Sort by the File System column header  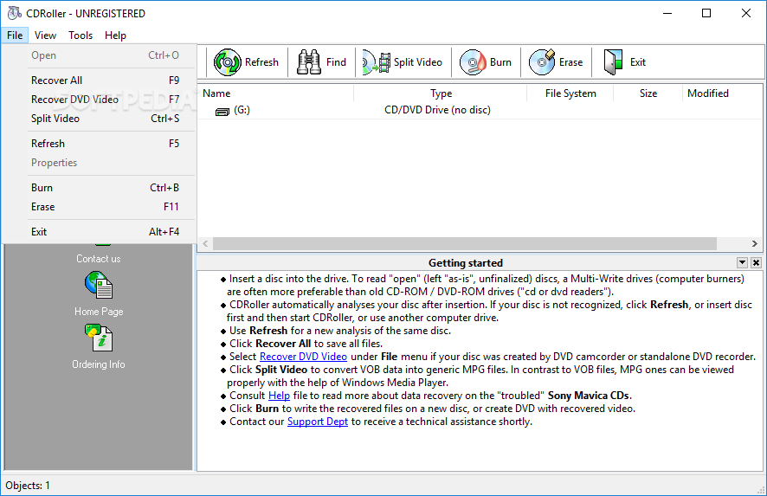coord(570,93)
